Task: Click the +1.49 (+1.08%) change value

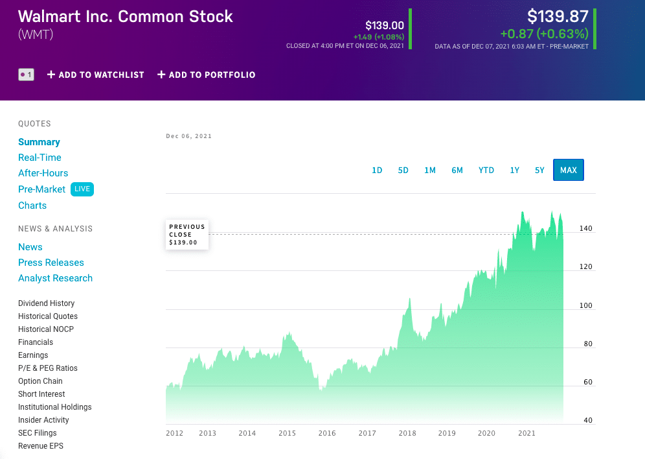Action: [378, 37]
